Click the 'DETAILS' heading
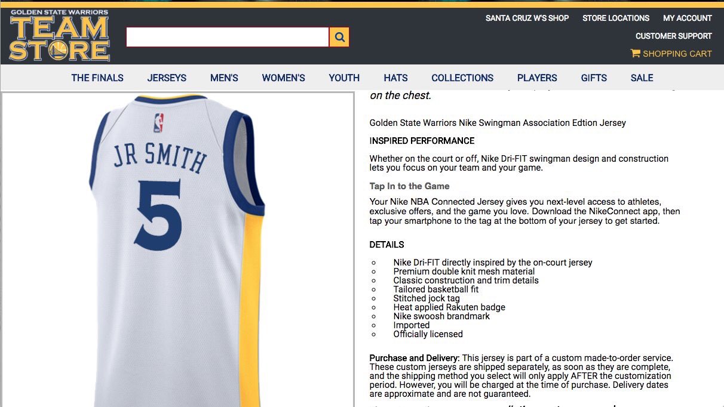The image size is (724, 407). pos(386,245)
